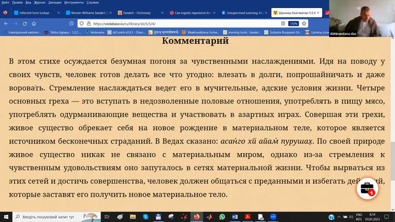Screen dimensions: 395x222
Task: Open the taskbar clock and date
Action: (x=372, y=216)
